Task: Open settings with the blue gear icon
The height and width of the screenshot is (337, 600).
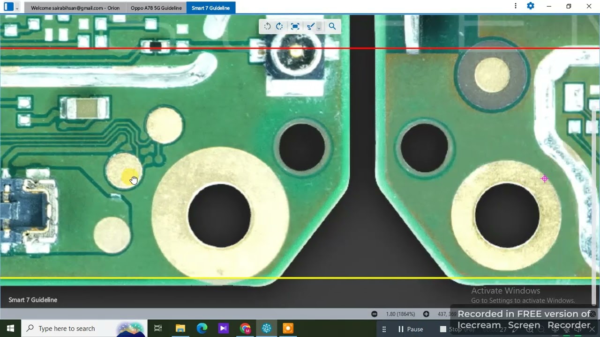Action: tap(531, 6)
